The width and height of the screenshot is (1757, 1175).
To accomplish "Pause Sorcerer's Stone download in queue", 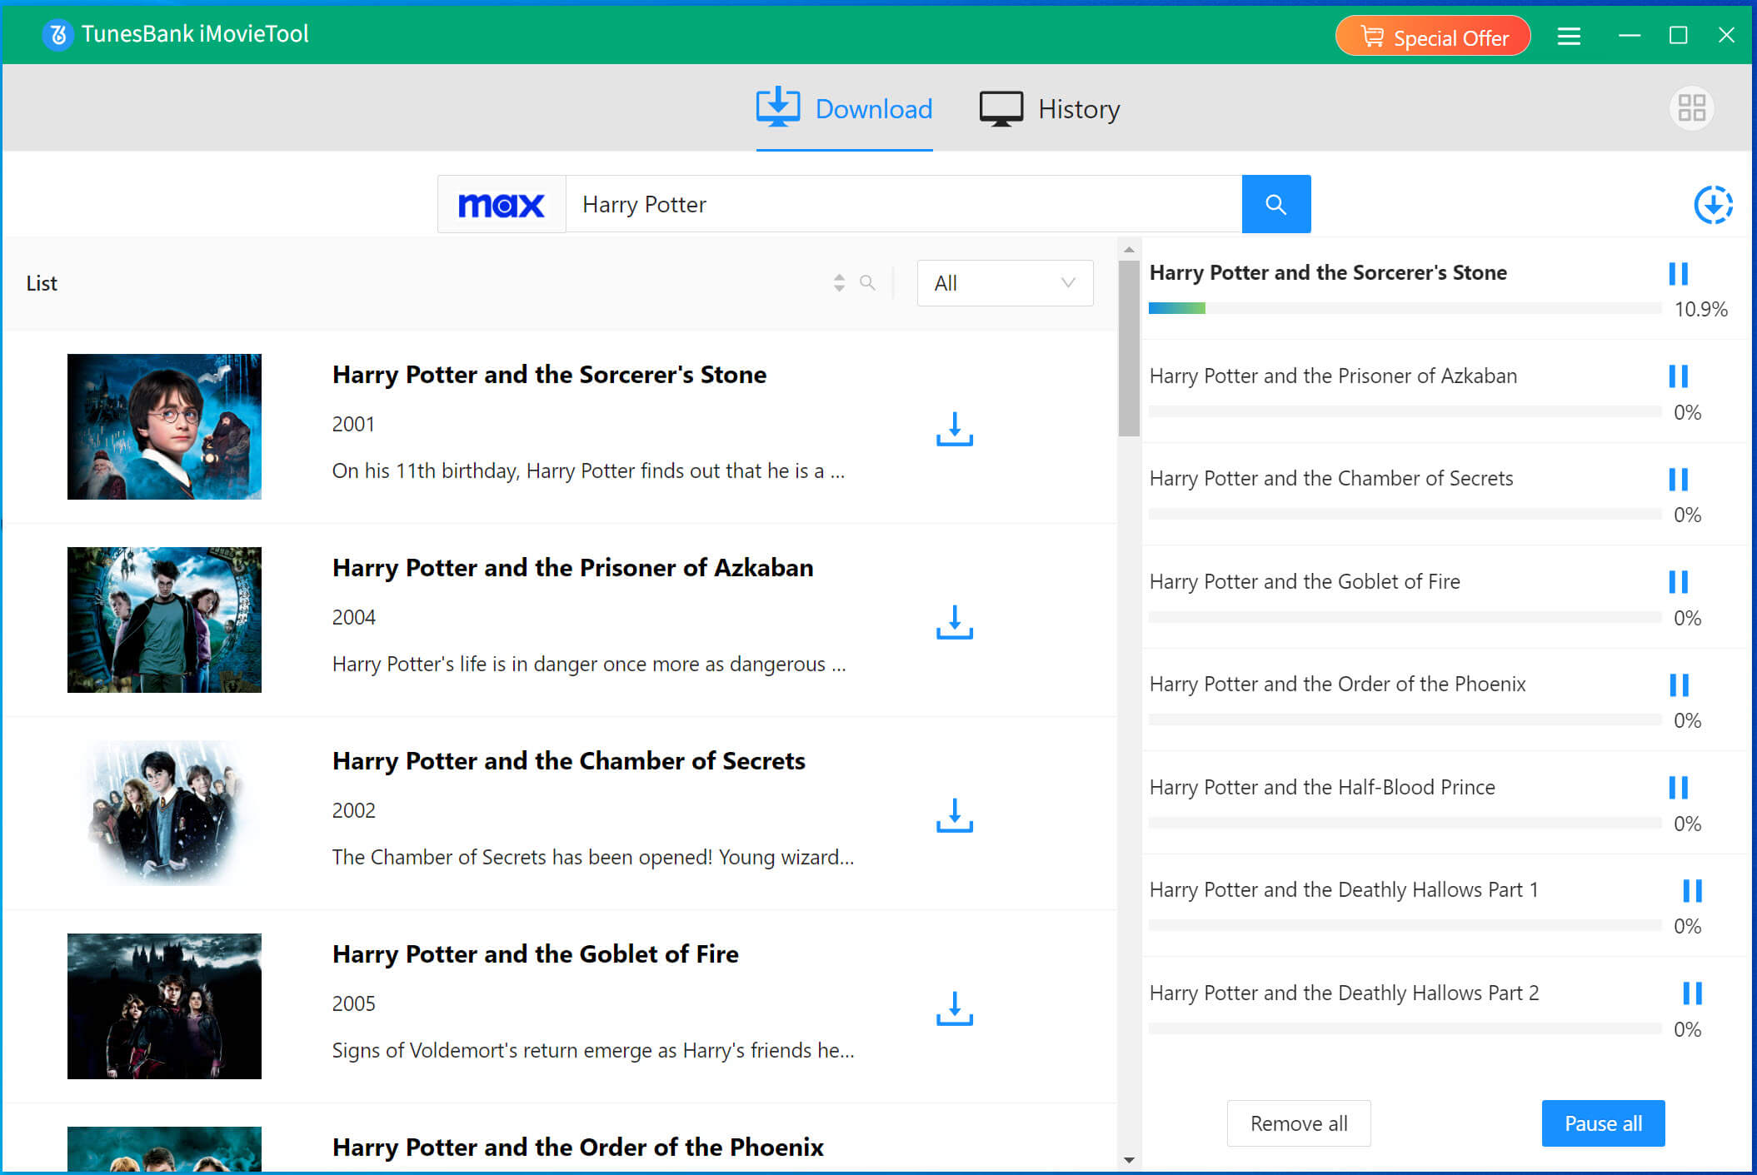I will tap(1678, 274).
